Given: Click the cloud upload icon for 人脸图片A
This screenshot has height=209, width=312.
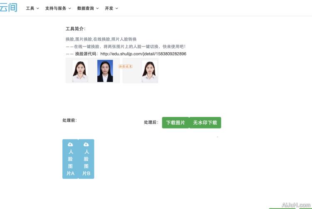Looking at the screenshot, I should click(70, 144).
